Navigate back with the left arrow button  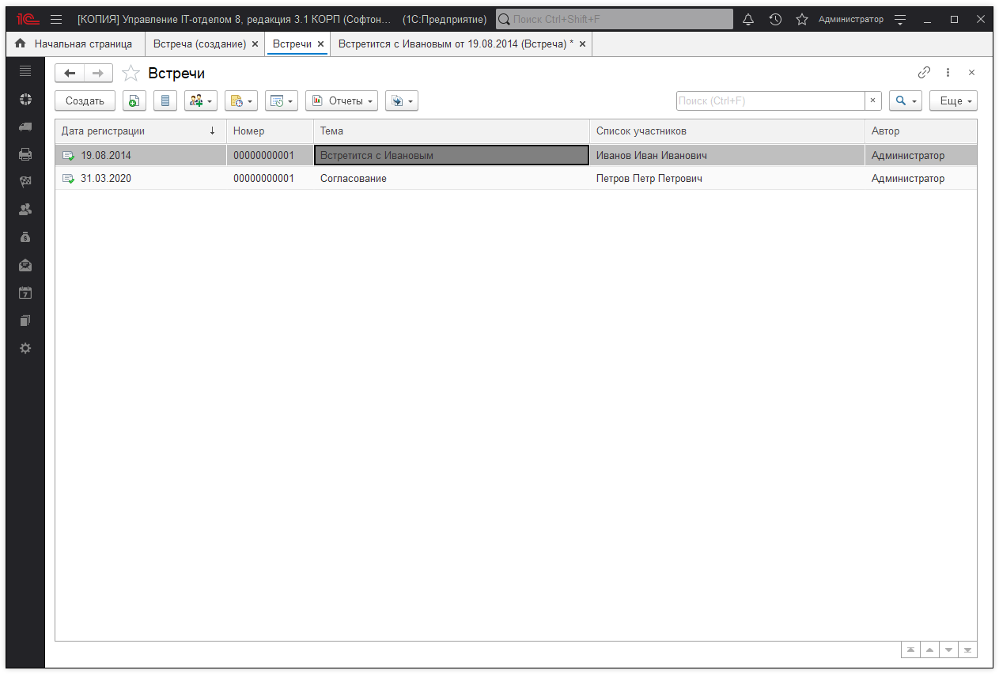pos(70,74)
